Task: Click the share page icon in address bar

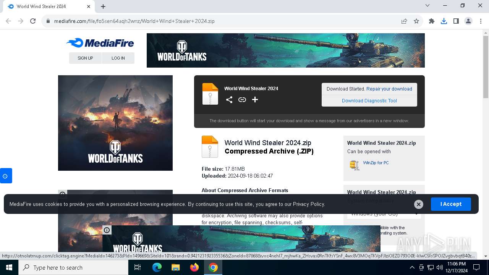Action: [x=404, y=21]
